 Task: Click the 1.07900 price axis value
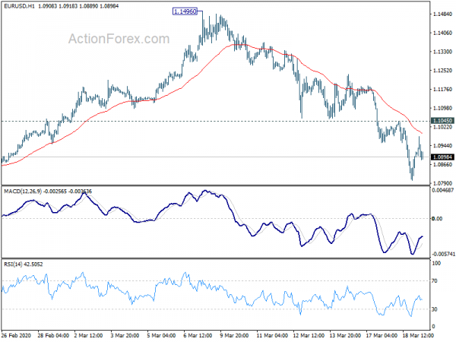coord(442,183)
